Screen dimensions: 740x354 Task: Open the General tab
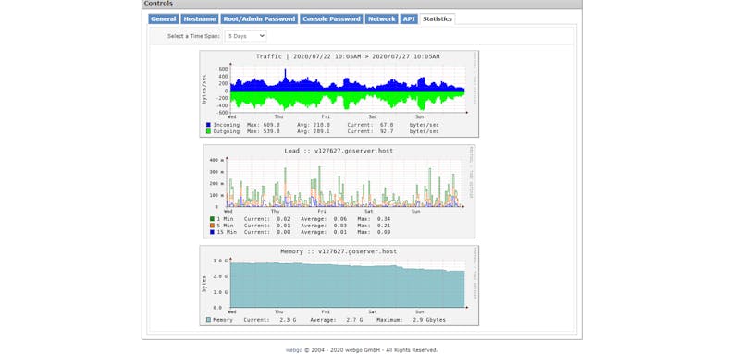164,18
